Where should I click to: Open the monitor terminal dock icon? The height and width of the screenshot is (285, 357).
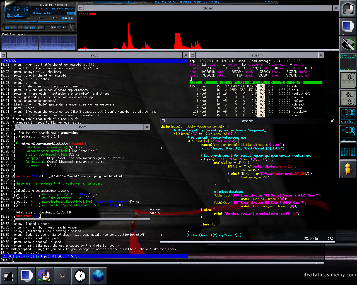[348, 27]
